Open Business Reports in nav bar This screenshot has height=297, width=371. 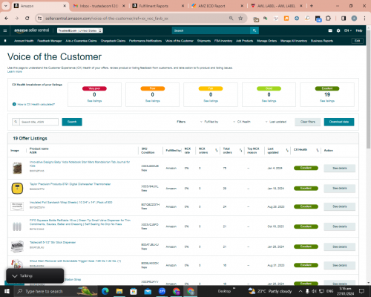click(322, 41)
